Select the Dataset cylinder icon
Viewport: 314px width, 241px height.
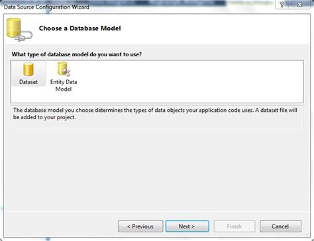tap(28, 69)
